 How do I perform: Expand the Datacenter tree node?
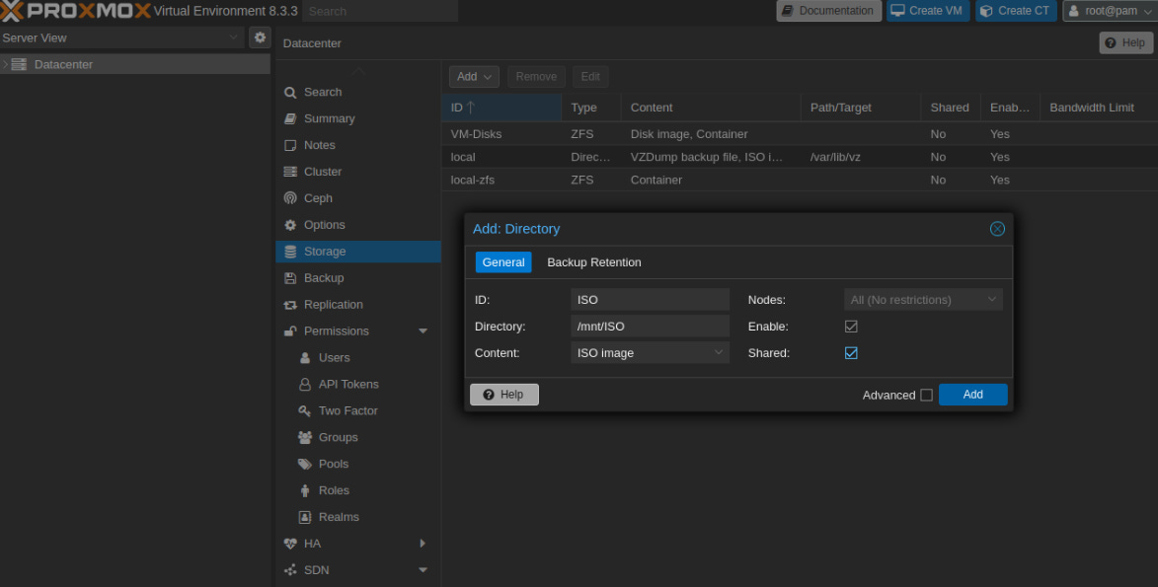(5, 64)
